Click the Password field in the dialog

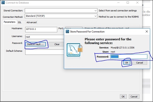pos(129,56)
